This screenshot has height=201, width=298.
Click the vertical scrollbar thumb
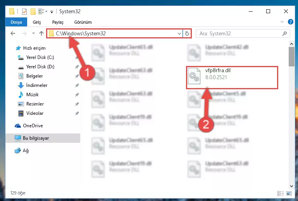click(x=291, y=57)
